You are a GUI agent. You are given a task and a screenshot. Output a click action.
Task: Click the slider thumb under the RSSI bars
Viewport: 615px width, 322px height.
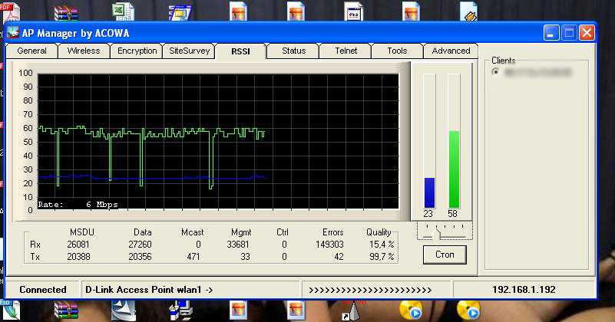(x=437, y=231)
